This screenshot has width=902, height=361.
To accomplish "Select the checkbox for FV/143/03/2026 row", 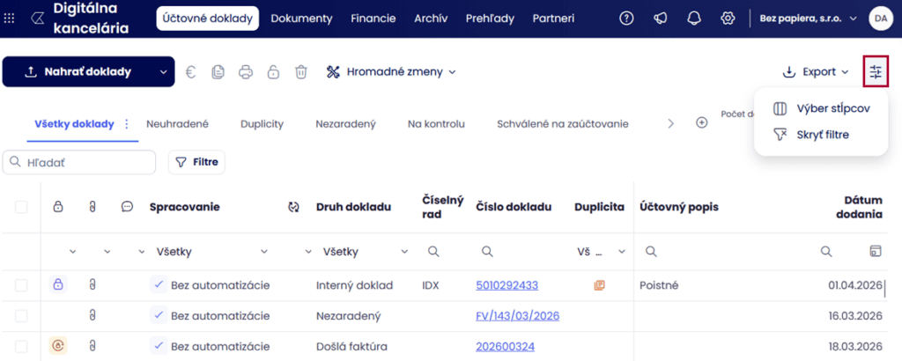I will pyautogui.click(x=21, y=315).
